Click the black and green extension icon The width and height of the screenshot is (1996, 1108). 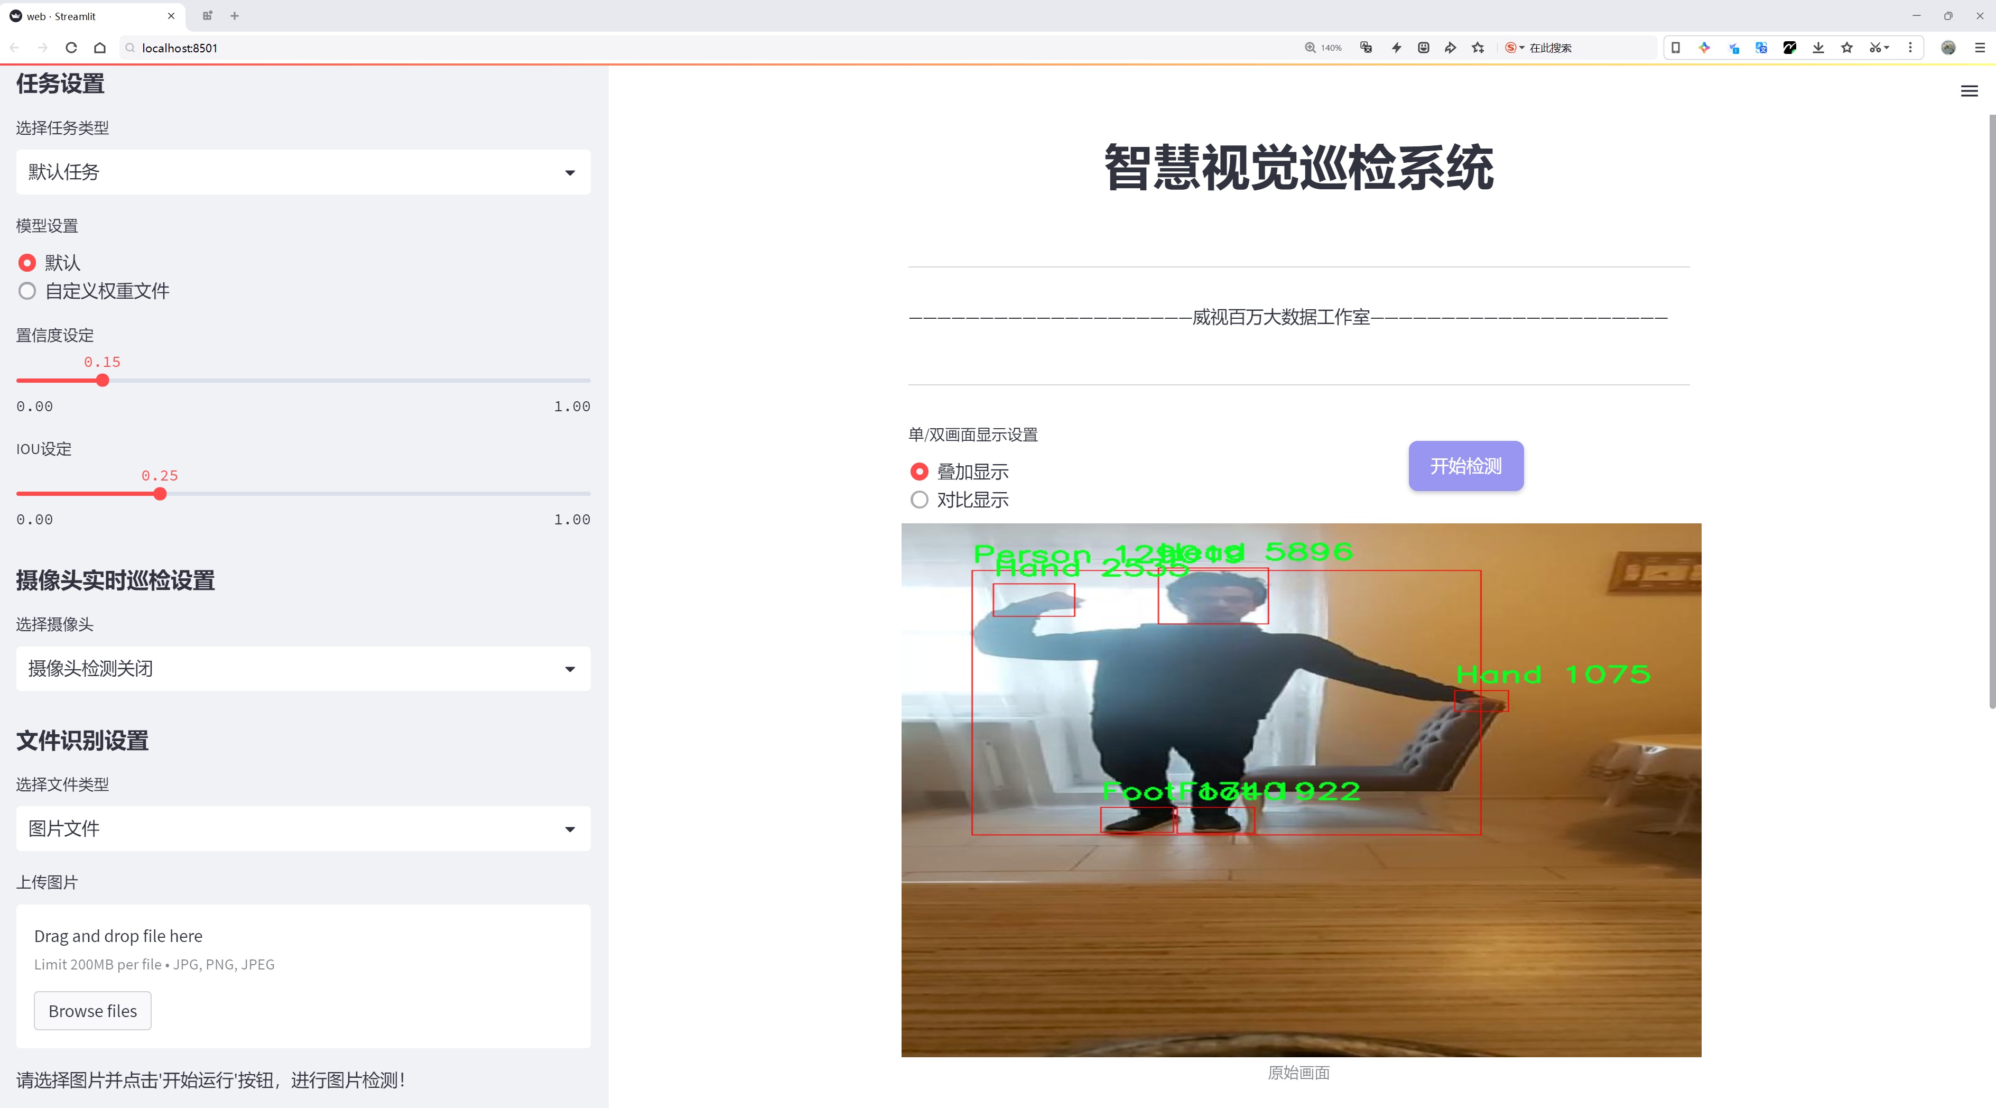[x=1790, y=48]
